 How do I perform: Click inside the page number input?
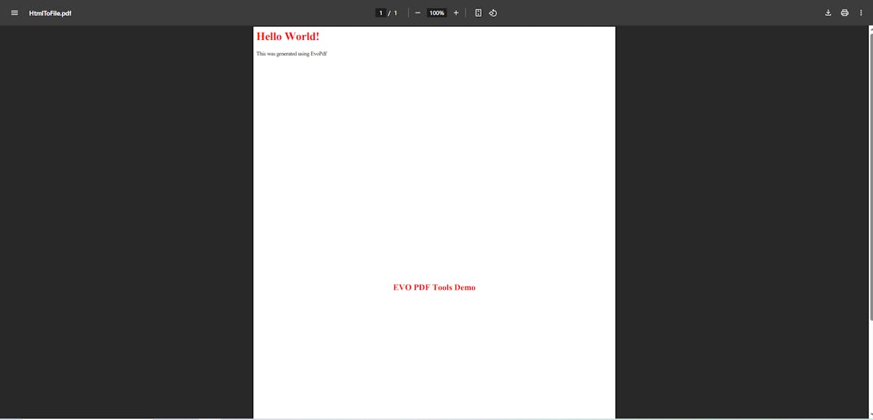pos(380,12)
